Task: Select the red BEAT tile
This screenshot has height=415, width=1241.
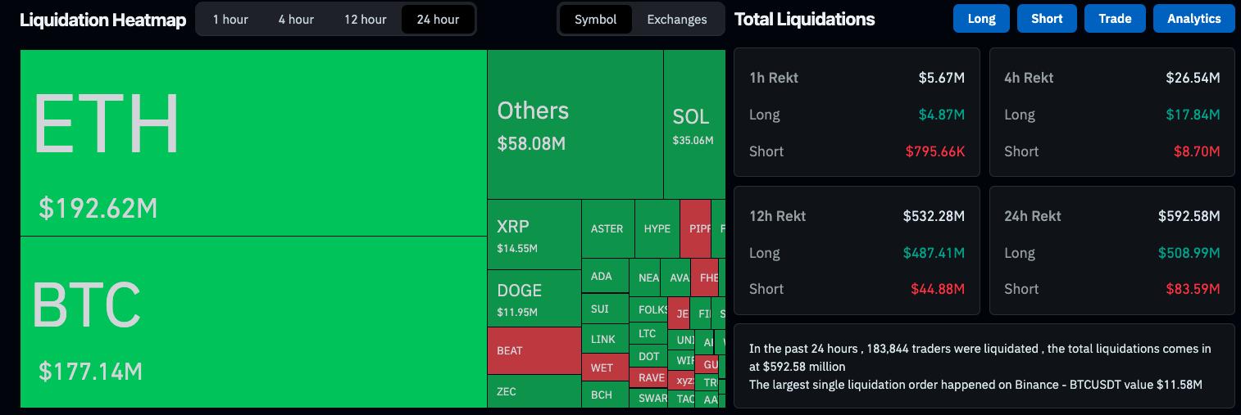Action: 534,350
